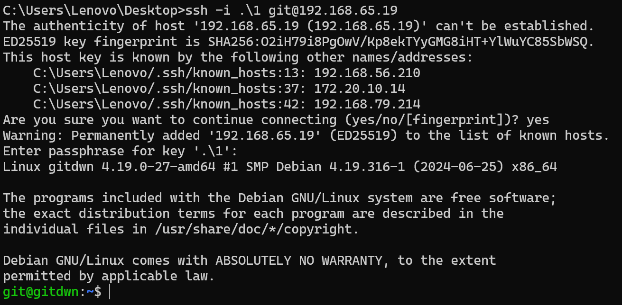Click the SHA256 key fingerprint string
Image resolution: width=622 pixels, height=305 pixels.
[x=400, y=42]
